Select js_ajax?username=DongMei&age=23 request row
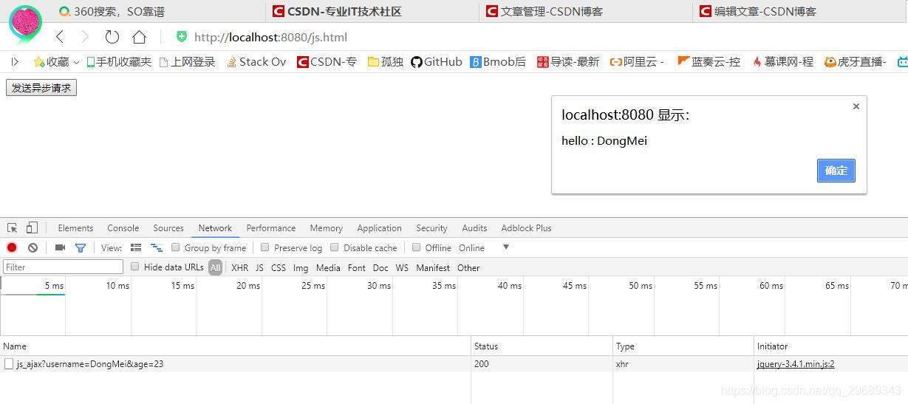The width and height of the screenshot is (908, 404). [454, 363]
